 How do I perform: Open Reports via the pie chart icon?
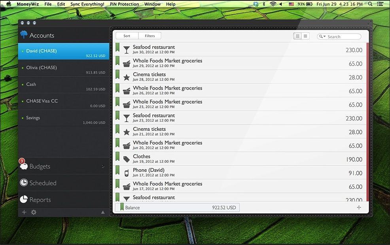24,199
